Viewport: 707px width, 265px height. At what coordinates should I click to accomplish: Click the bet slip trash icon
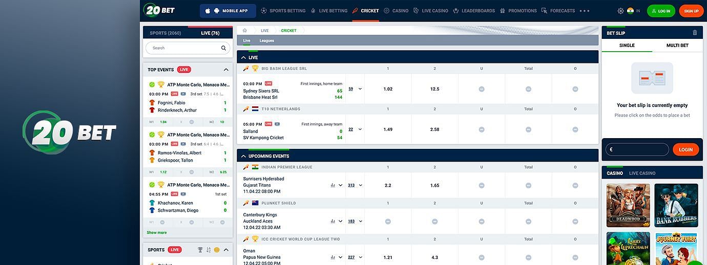tap(695, 33)
